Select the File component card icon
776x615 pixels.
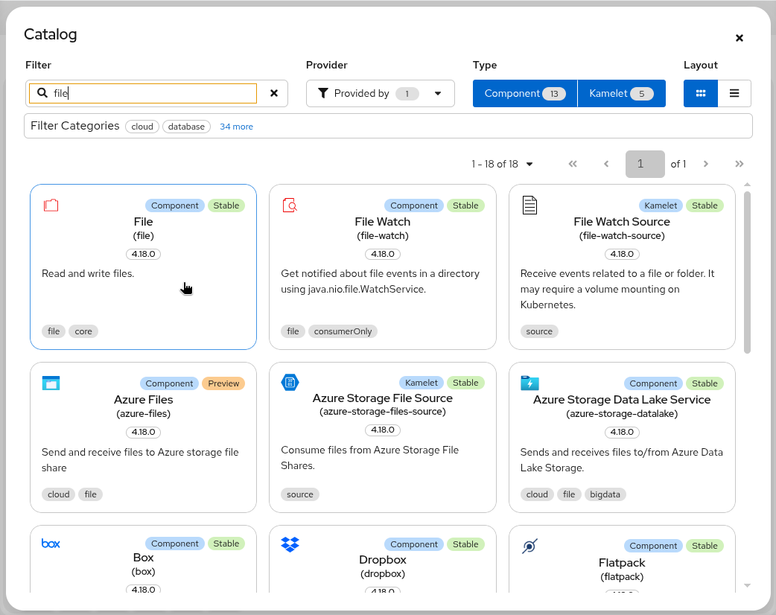51,206
